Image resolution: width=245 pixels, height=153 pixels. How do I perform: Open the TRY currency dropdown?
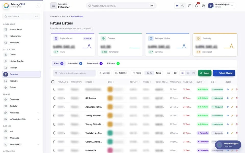[88, 39]
